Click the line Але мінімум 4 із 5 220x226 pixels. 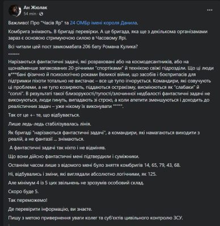(x=76, y=182)
